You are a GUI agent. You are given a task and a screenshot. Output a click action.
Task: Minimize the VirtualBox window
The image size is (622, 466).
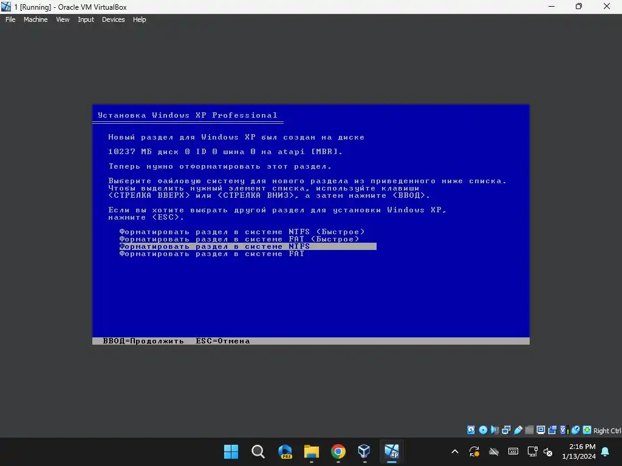551,6
